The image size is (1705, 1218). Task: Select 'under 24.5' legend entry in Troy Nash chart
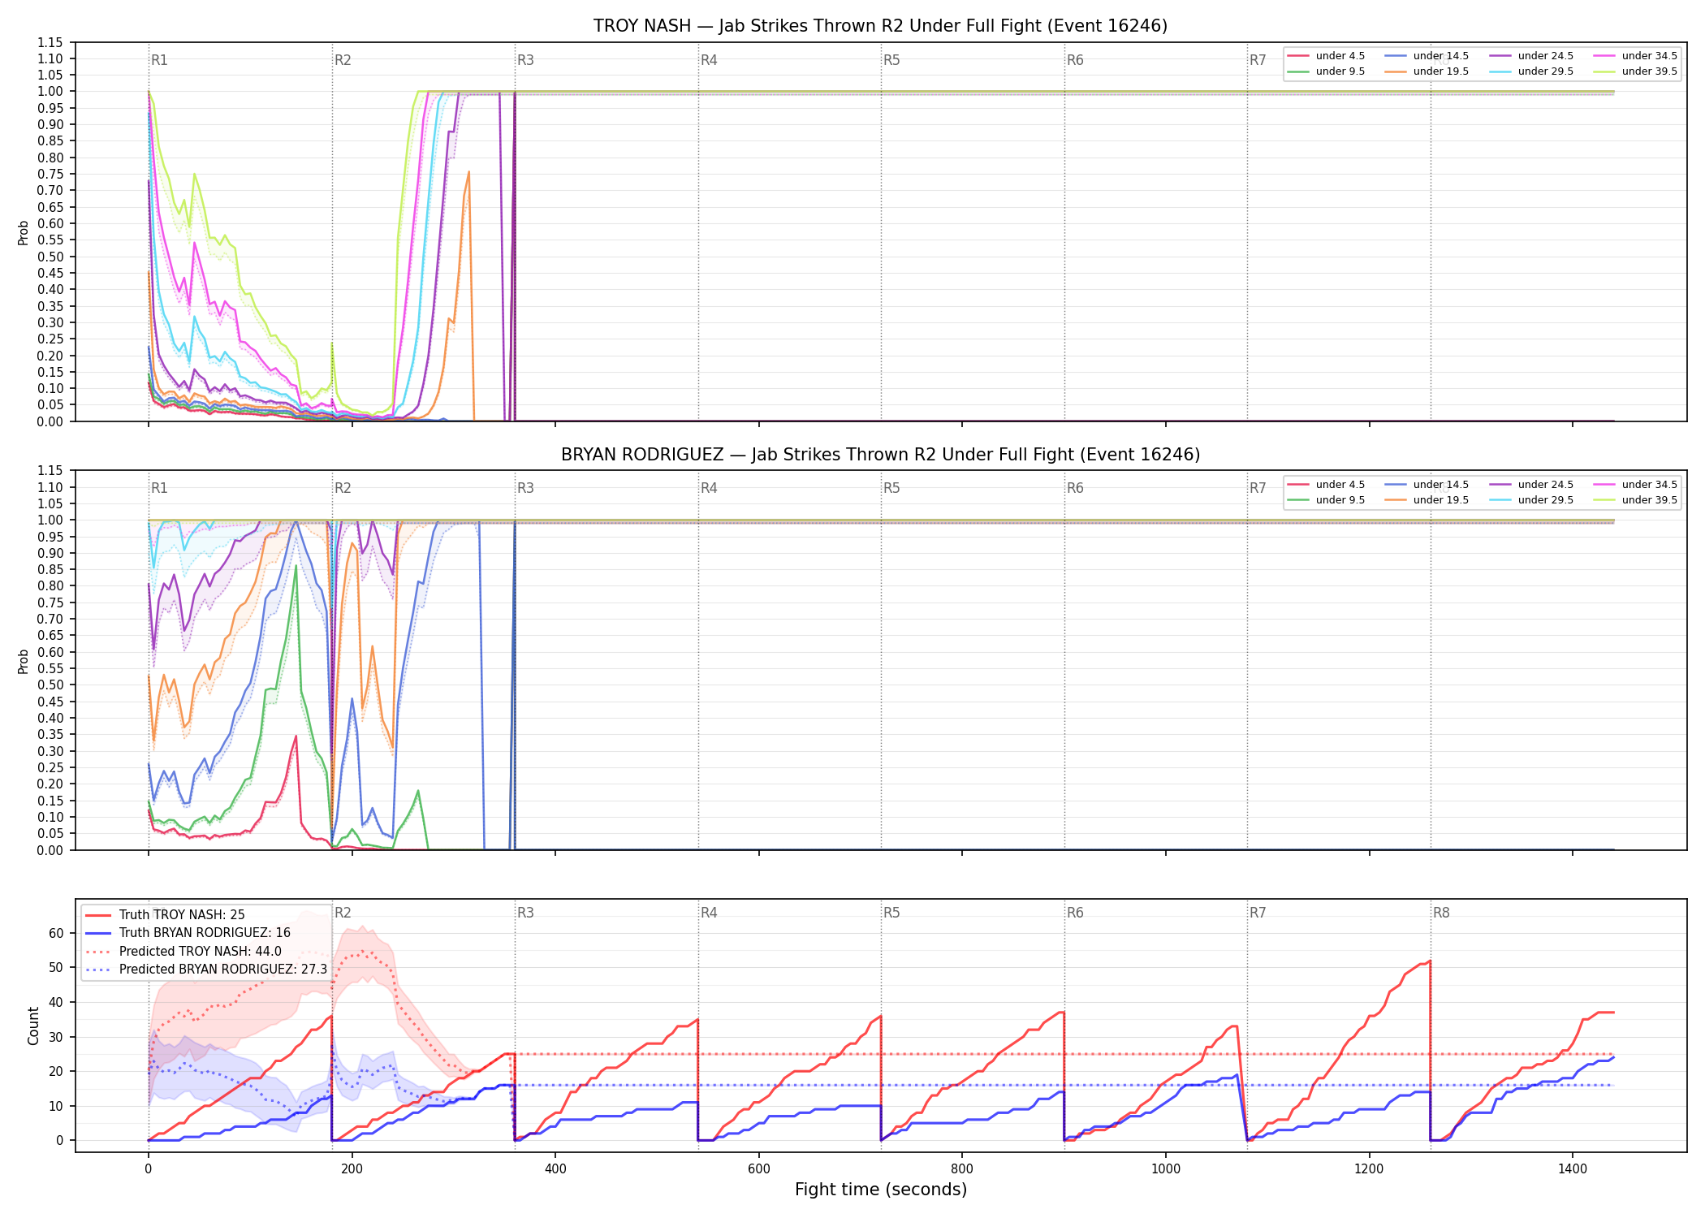(1531, 56)
